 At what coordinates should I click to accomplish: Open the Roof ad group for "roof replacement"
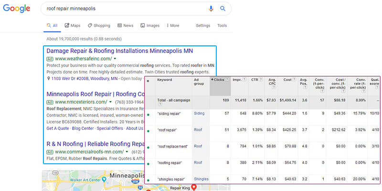point(198,146)
